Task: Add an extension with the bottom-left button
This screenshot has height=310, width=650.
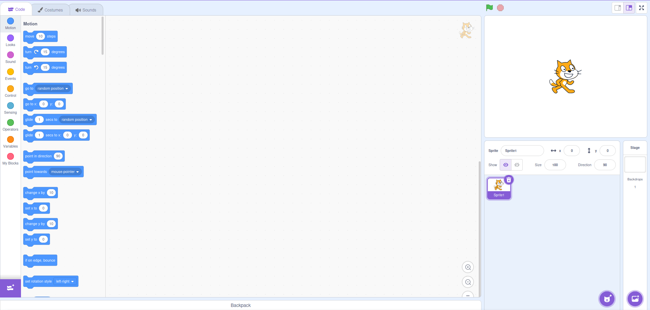Action: (x=10, y=288)
